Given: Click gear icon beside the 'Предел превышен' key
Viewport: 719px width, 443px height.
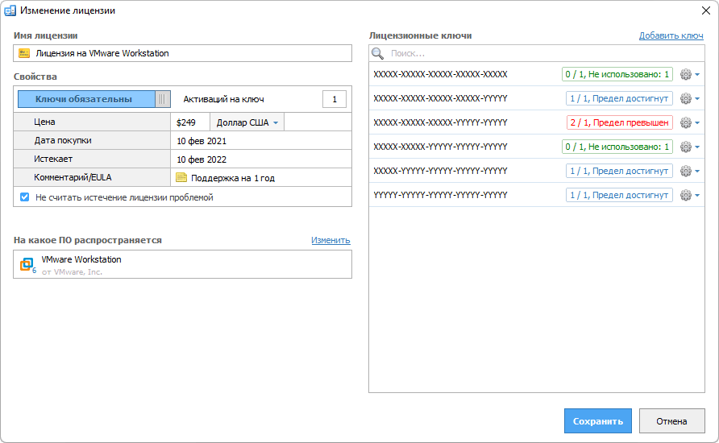Looking at the screenshot, I should 686,122.
